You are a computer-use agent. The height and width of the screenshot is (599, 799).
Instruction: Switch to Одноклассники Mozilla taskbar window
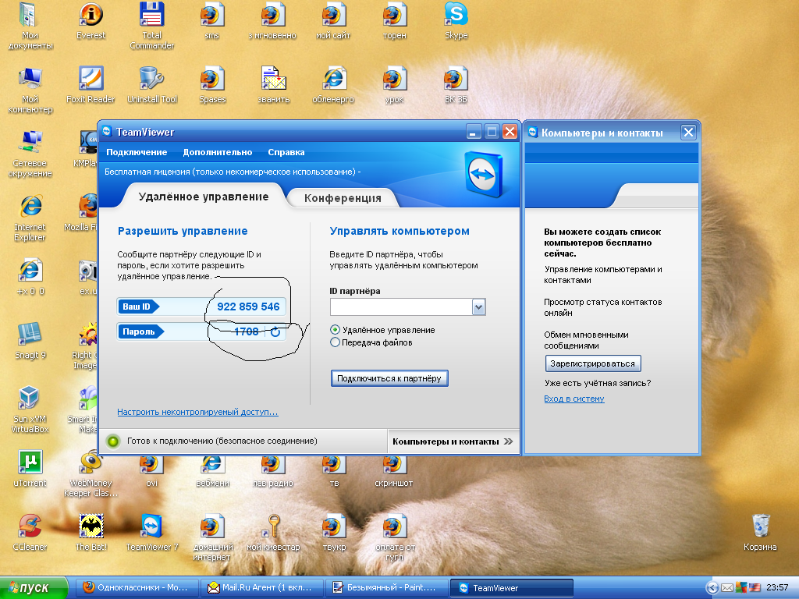coord(137,588)
